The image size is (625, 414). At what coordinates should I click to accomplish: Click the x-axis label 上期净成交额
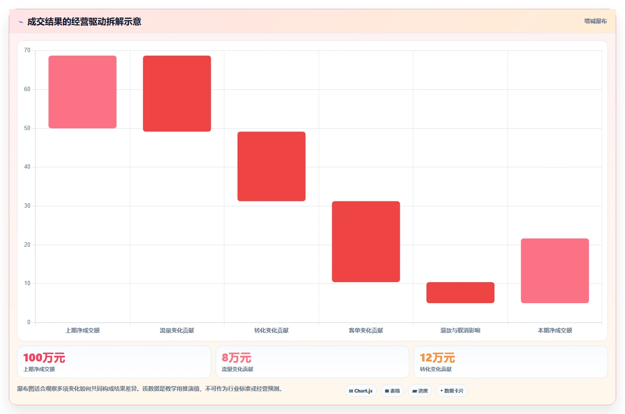(x=82, y=330)
